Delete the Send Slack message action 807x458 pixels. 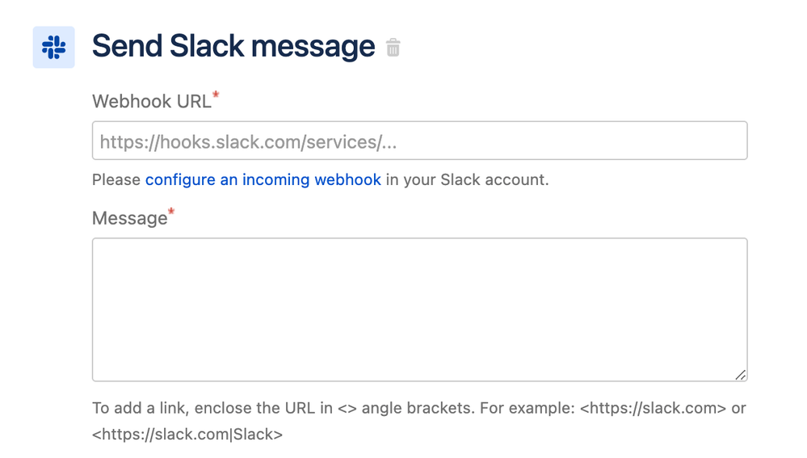[393, 48]
